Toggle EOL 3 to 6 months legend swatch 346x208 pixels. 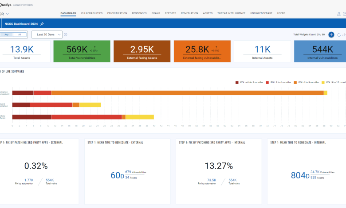(267, 83)
